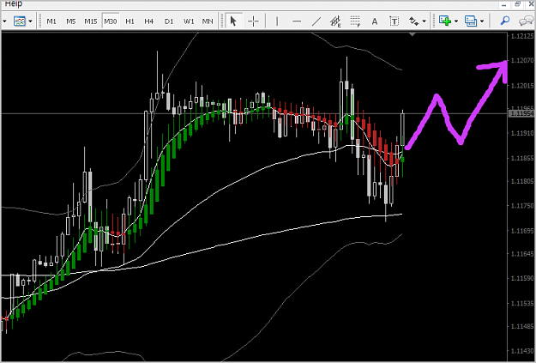Select the text 'A' tool
Image resolution: width=536 pixels, height=363 pixels.
tap(375, 21)
